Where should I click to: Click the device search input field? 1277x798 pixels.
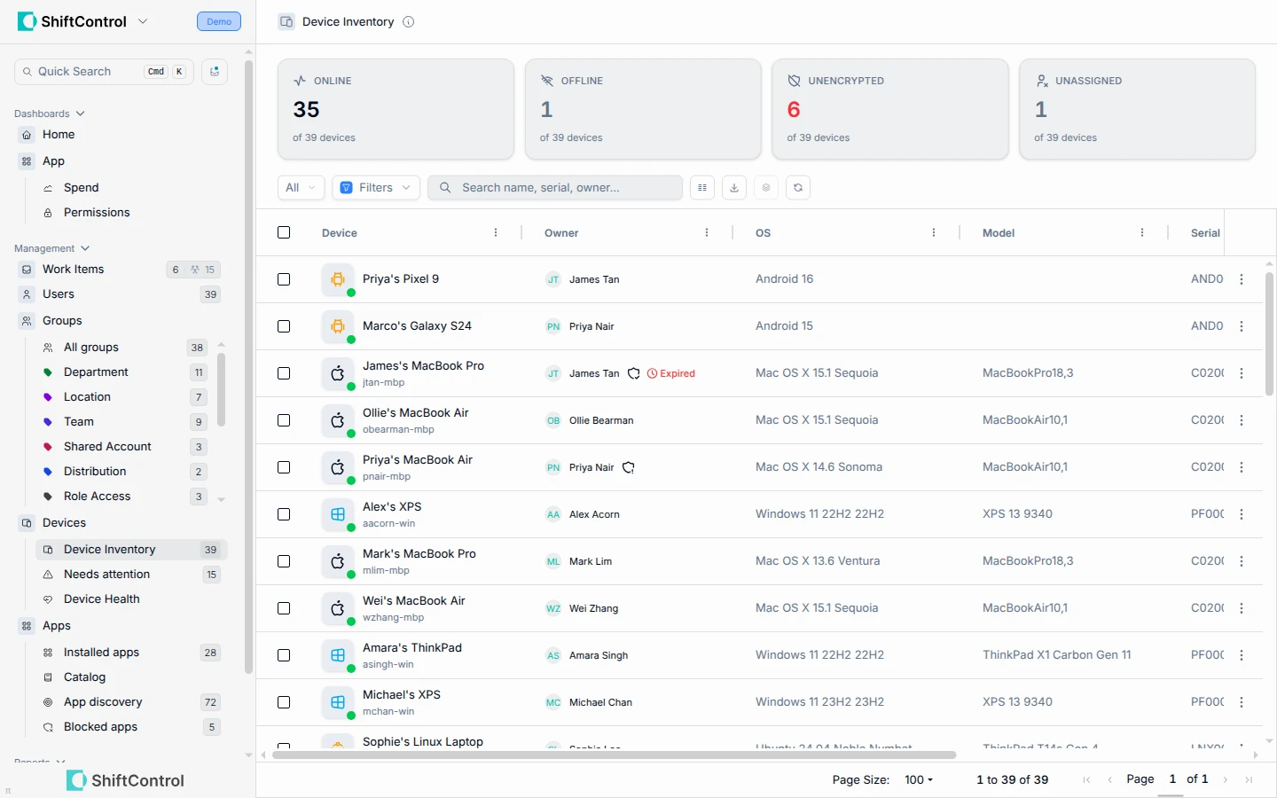tap(555, 188)
